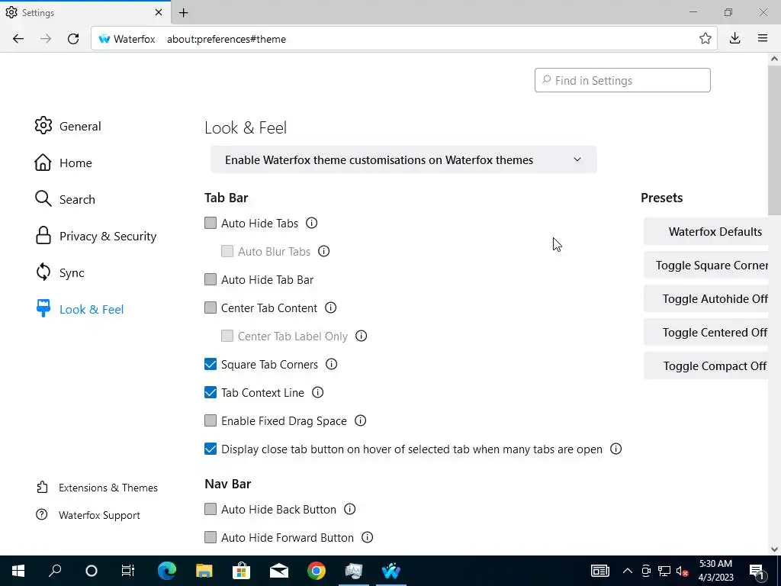Focus the Find in Settings field
781x586 pixels.
622,80
